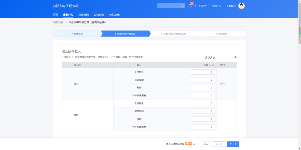Click 境外 劳务报酬 amount field
Viewport: 301px width, 150px height.
[x=203, y=111]
